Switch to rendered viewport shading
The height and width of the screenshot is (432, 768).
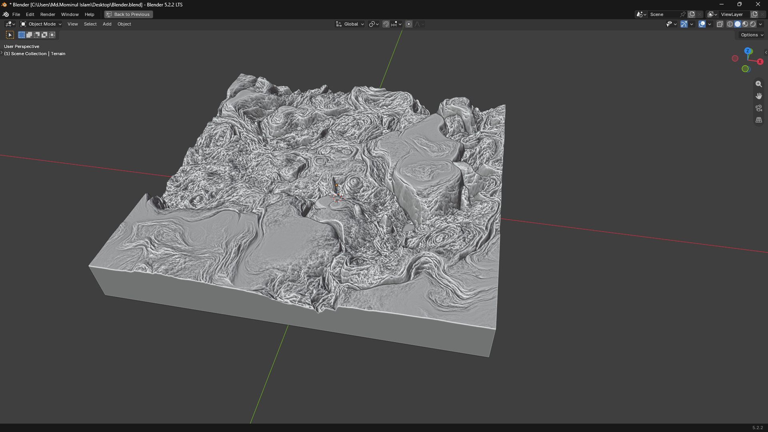click(753, 24)
